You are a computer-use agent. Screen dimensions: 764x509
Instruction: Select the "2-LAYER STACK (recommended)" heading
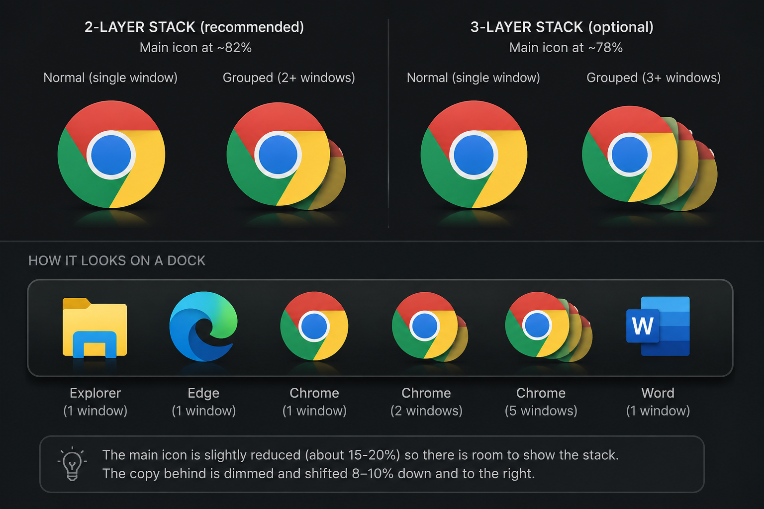pos(194,27)
